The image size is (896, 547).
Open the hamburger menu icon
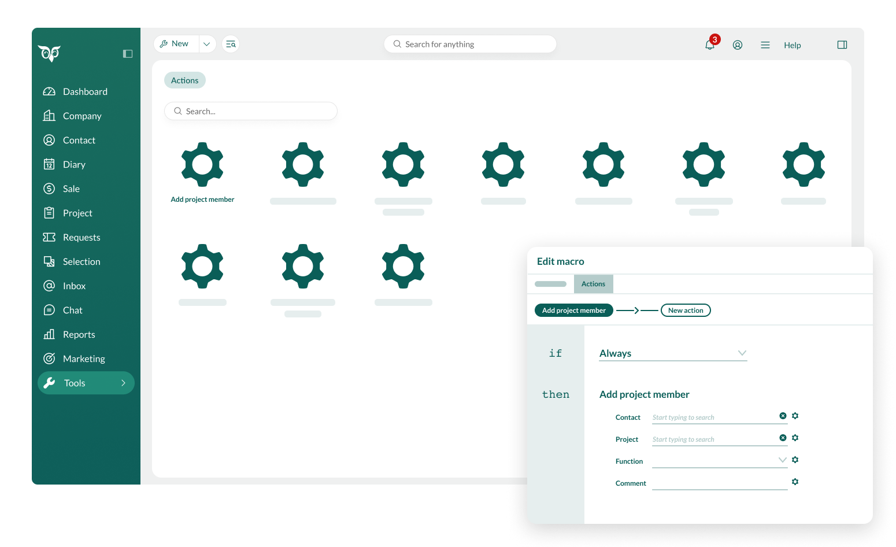click(x=765, y=45)
